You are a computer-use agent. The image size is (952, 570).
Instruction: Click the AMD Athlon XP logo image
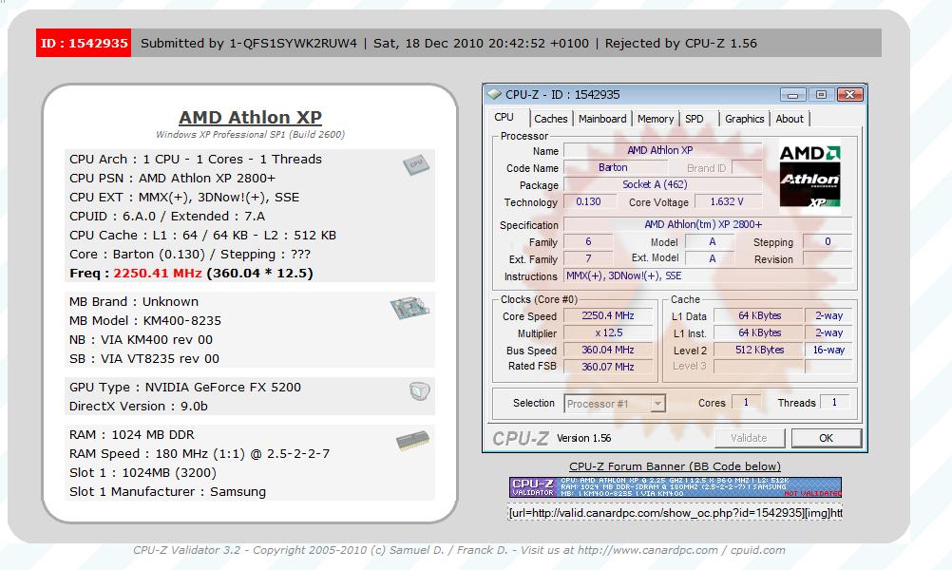809,177
